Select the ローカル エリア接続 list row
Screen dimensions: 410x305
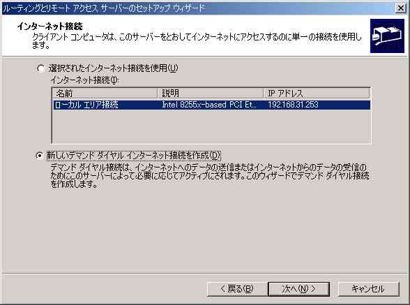211,105
